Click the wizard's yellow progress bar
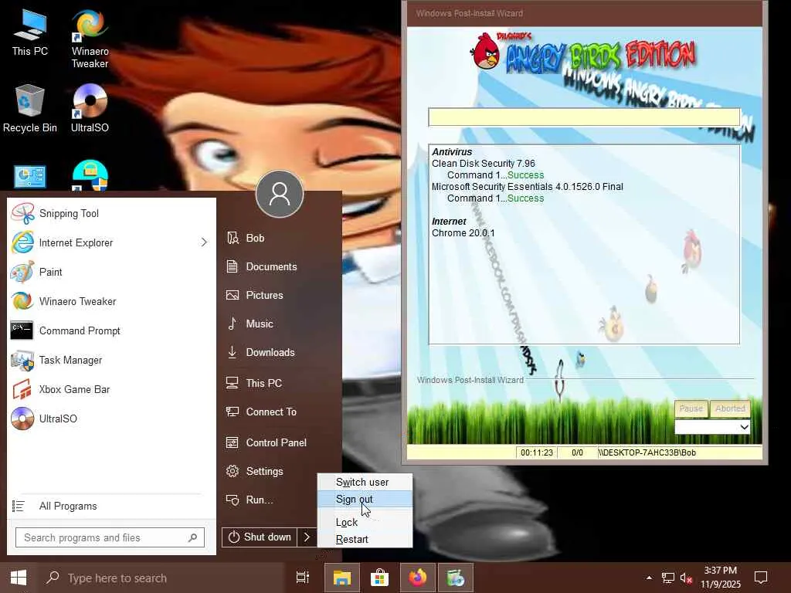This screenshot has width=791, height=593. [584, 117]
